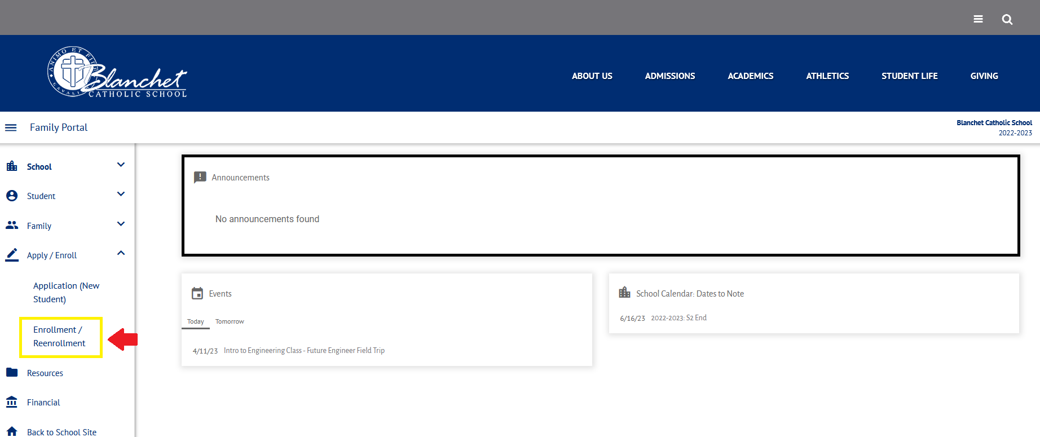The image size is (1040, 437).
Task: Click the search magnifier icon
Action: pyautogui.click(x=1007, y=19)
